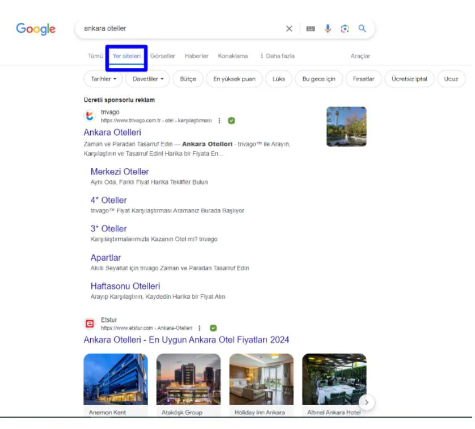The height and width of the screenshot is (429, 475).
Task: Open the on-screen keyboard icon
Action: [311, 28]
